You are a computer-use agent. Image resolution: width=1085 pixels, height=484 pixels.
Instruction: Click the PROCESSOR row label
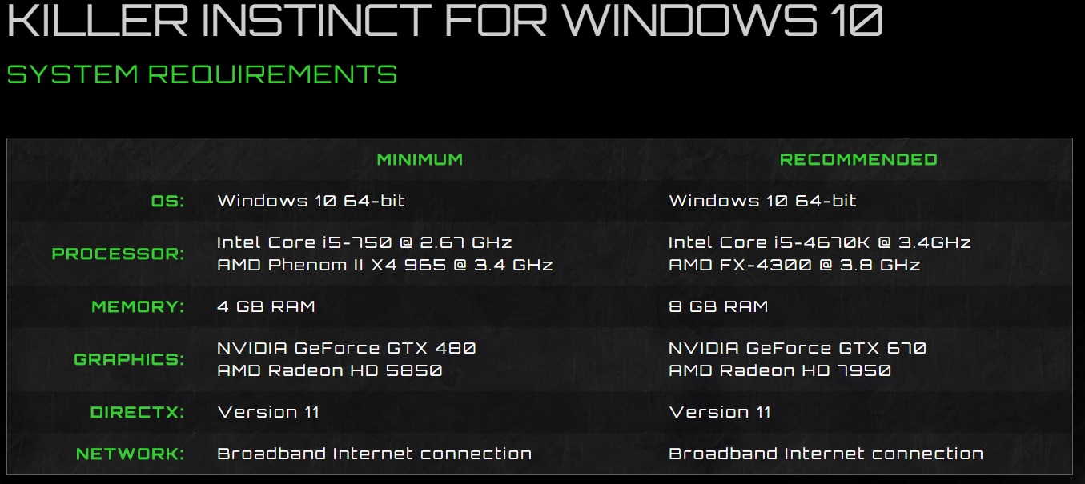click(118, 254)
